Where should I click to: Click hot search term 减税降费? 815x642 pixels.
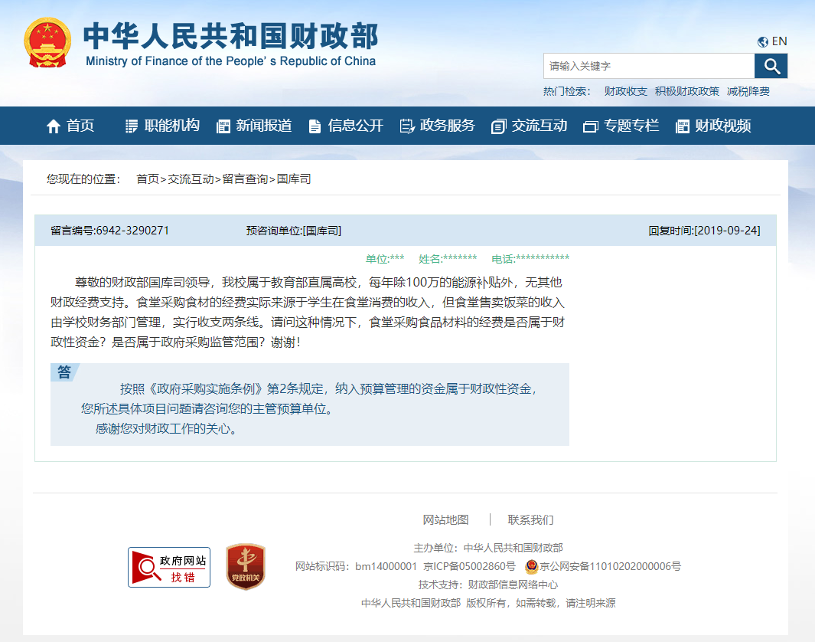(748, 92)
